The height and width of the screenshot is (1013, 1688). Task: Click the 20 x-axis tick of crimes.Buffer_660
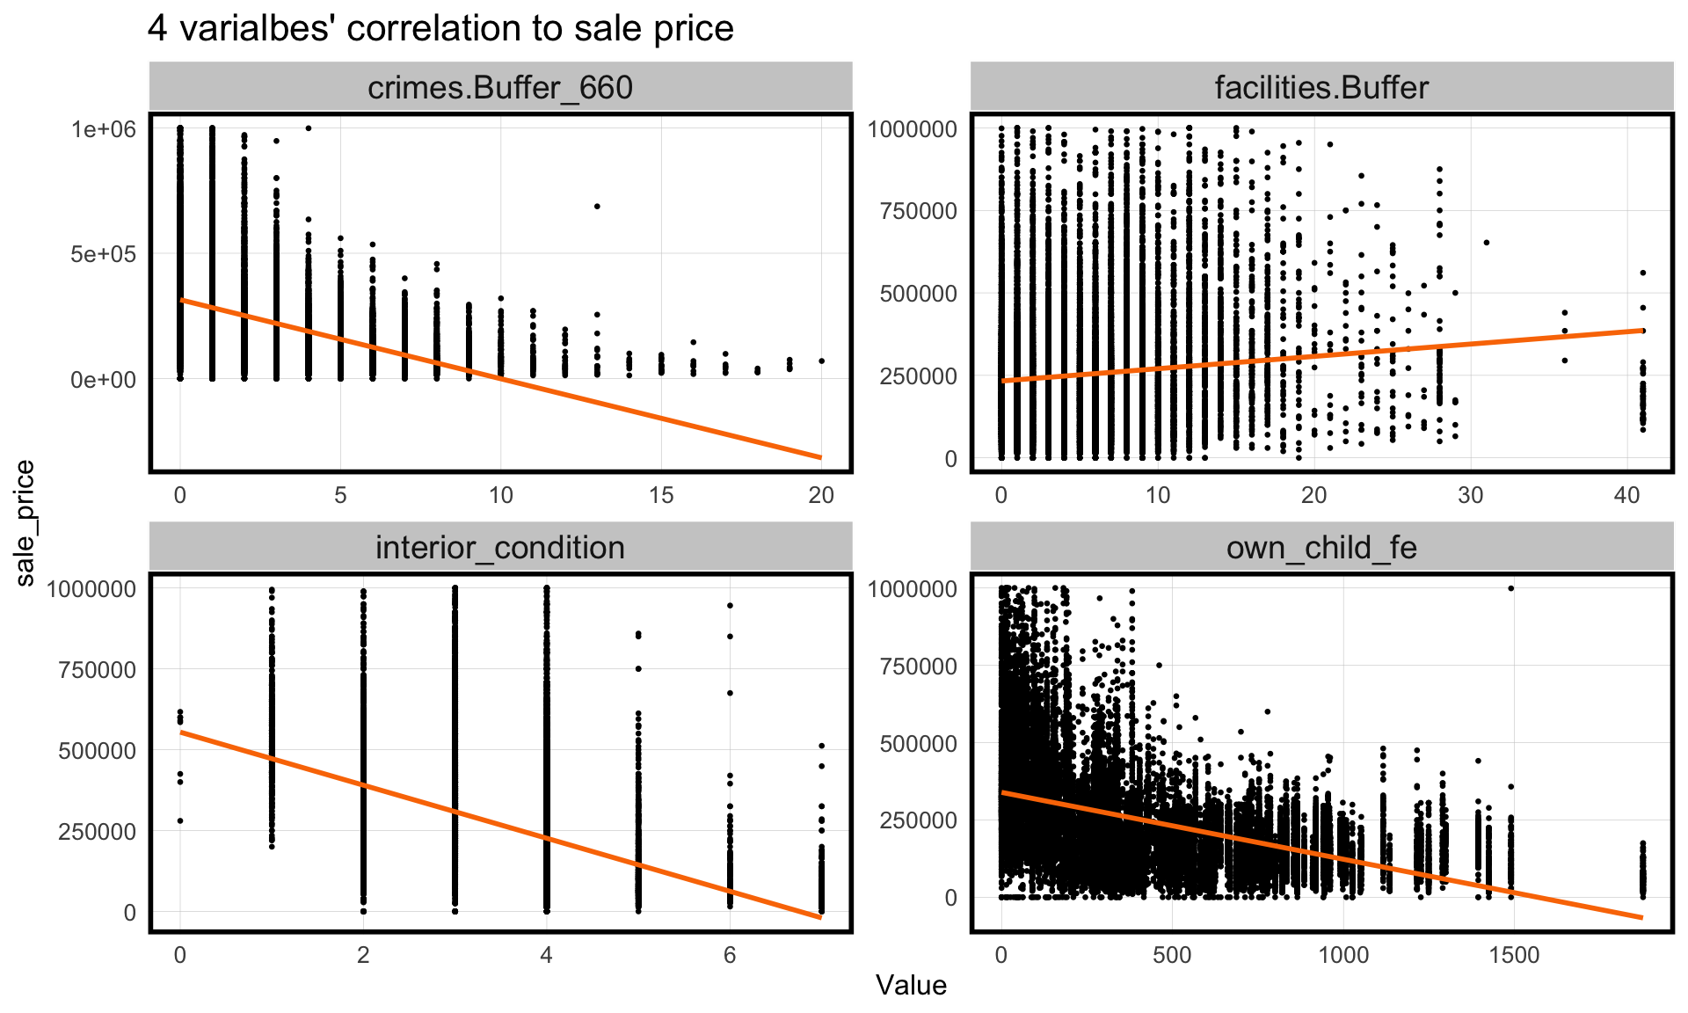[821, 495]
